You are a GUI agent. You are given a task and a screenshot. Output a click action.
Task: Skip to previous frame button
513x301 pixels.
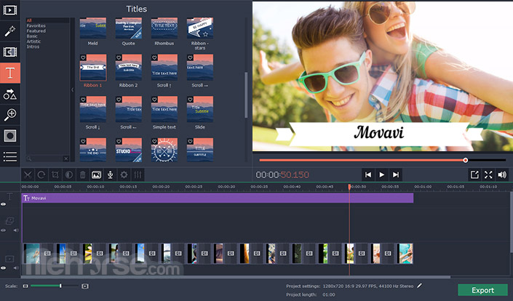tap(368, 174)
